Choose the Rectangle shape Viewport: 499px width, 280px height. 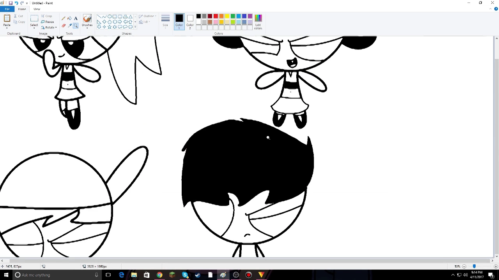(115, 17)
